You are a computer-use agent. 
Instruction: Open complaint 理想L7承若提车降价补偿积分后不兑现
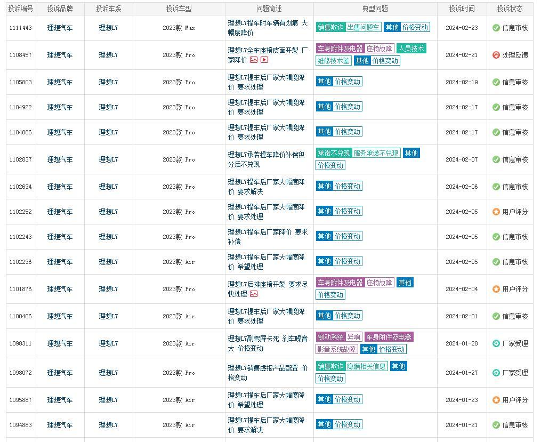266,159
